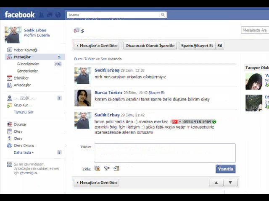Click Mesajlar unread count 5 badge
Image resolution: width=269 pixels, height=201 pixels.
59,57
